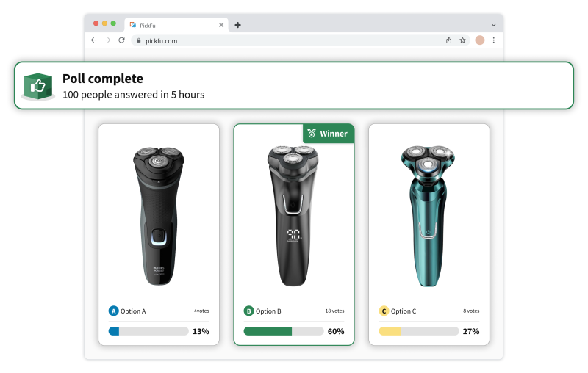
Task: Click the Option A black shaver image
Action: 159,216
